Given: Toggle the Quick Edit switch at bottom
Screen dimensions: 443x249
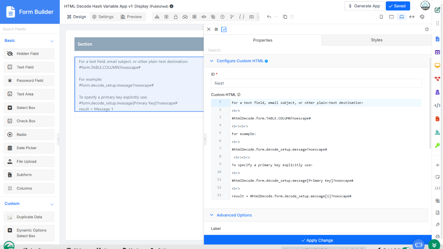Looking at the screenshot, I should coord(406,248).
